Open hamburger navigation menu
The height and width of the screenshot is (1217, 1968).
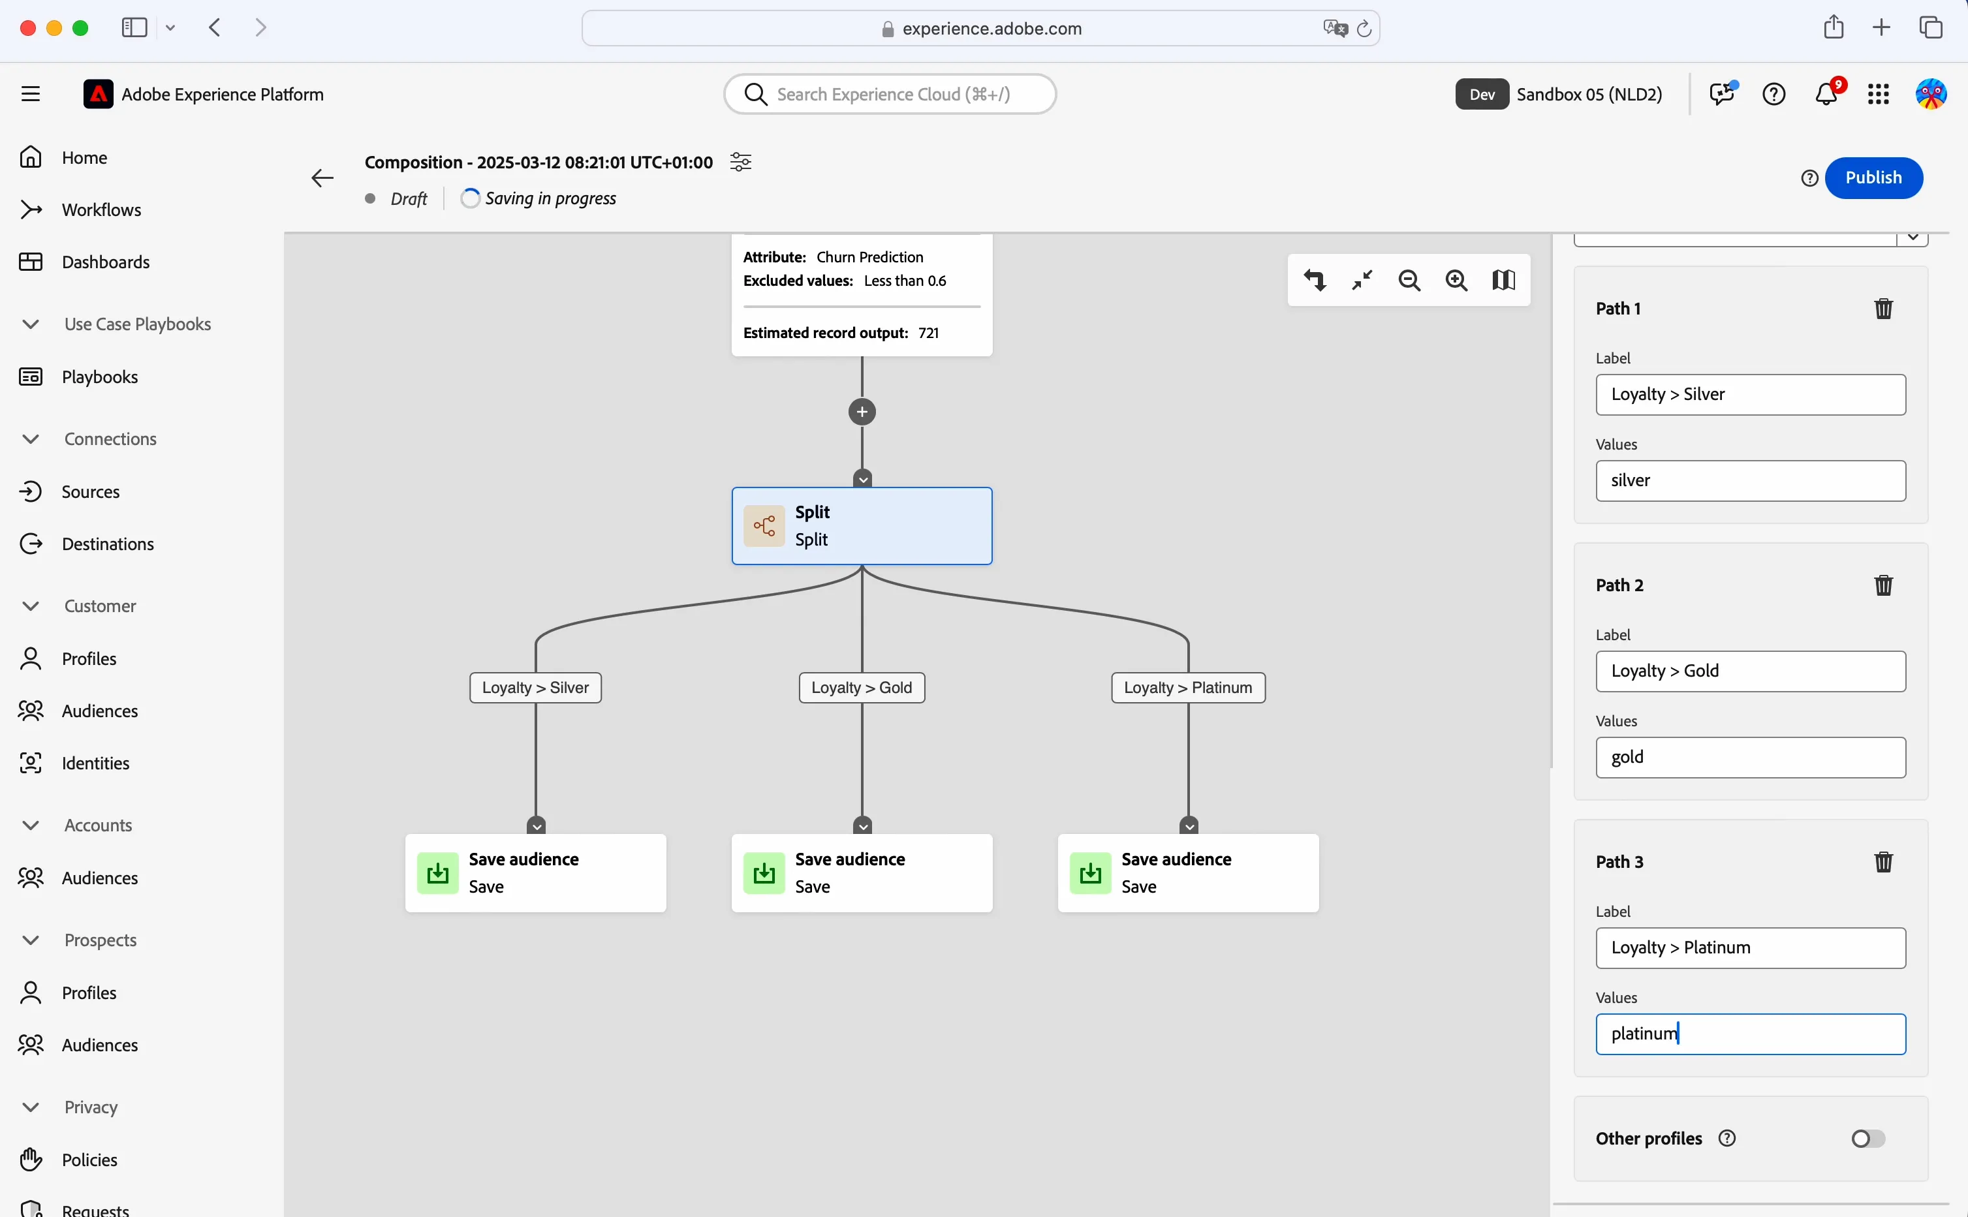31,94
